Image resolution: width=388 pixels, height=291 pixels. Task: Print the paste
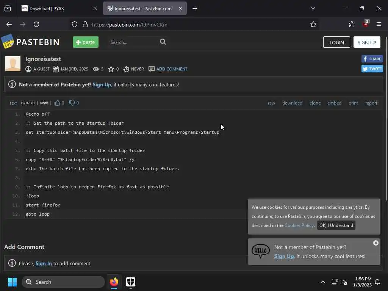[x=353, y=103]
